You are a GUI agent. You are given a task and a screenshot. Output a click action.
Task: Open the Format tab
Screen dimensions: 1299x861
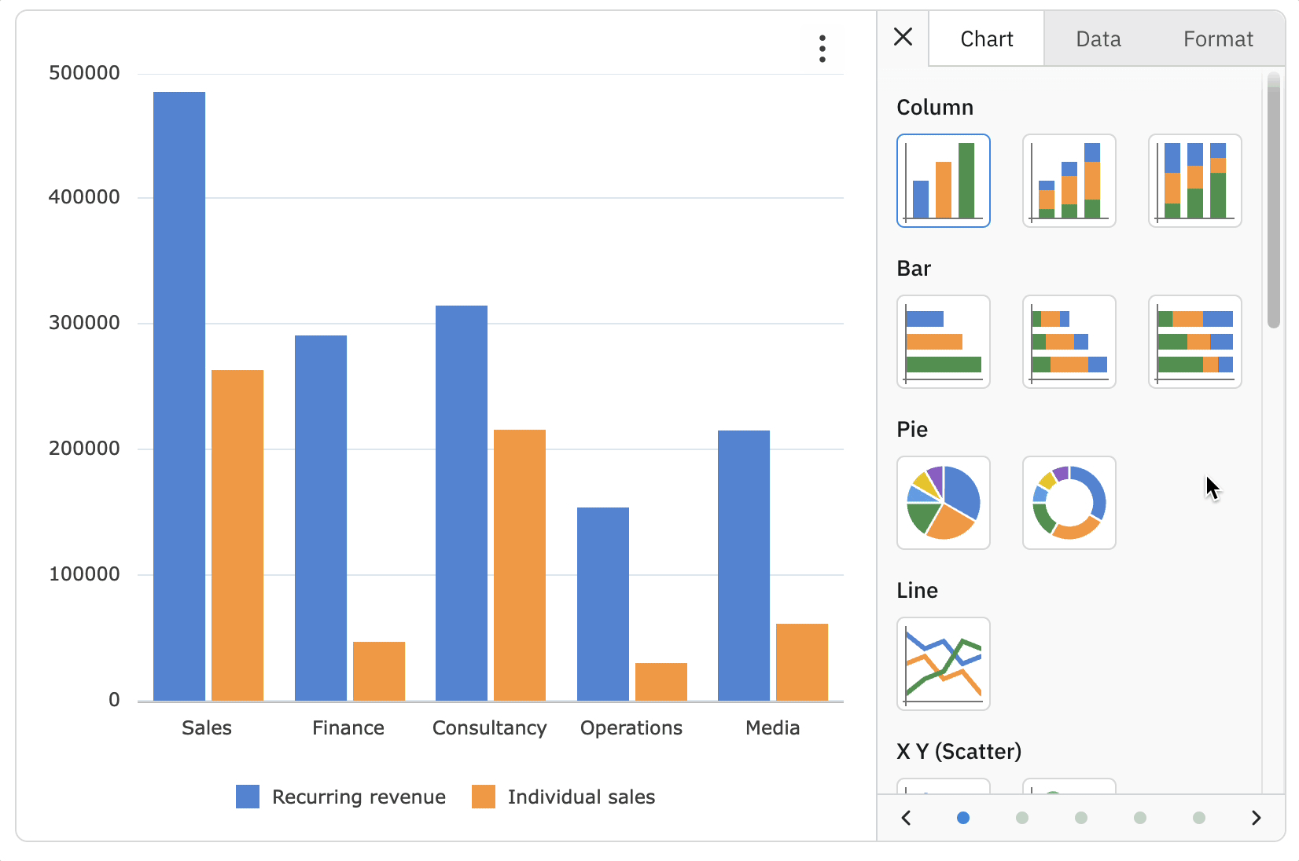click(1217, 38)
